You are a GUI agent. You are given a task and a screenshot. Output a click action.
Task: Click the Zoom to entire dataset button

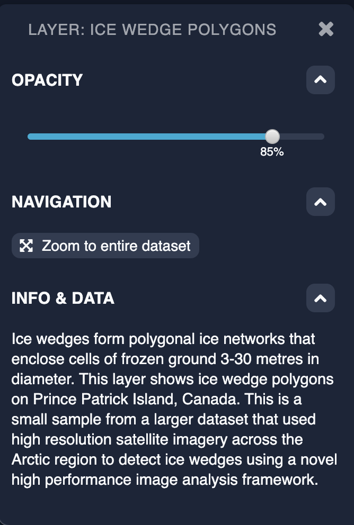coord(105,246)
